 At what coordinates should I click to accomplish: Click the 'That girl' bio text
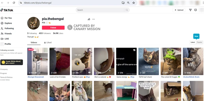point(33,37)
